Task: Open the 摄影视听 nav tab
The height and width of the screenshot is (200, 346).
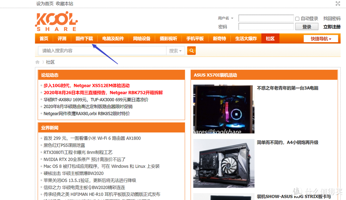Action: [169, 39]
